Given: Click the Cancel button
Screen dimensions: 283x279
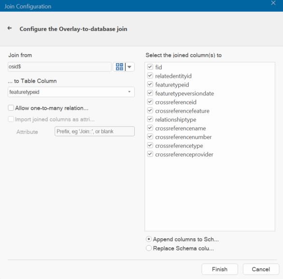Looking at the screenshot, I should 261,269.
